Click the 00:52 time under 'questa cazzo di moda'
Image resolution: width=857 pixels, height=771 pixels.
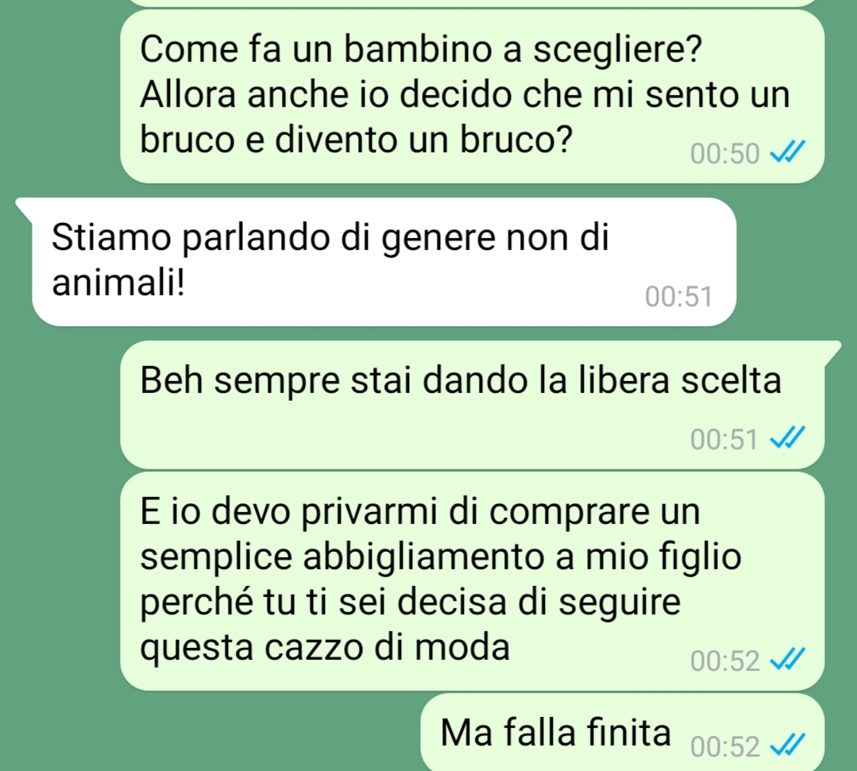click(724, 661)
